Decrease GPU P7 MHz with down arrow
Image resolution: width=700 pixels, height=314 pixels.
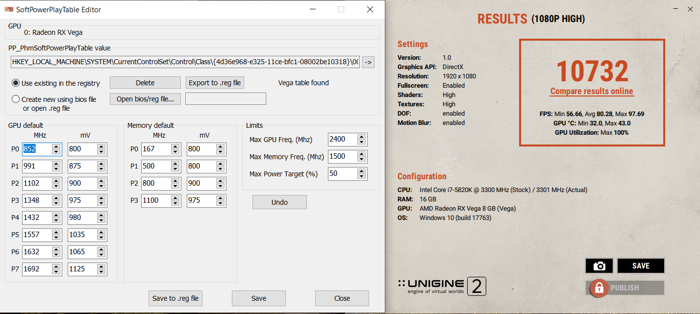click(56, 272)
